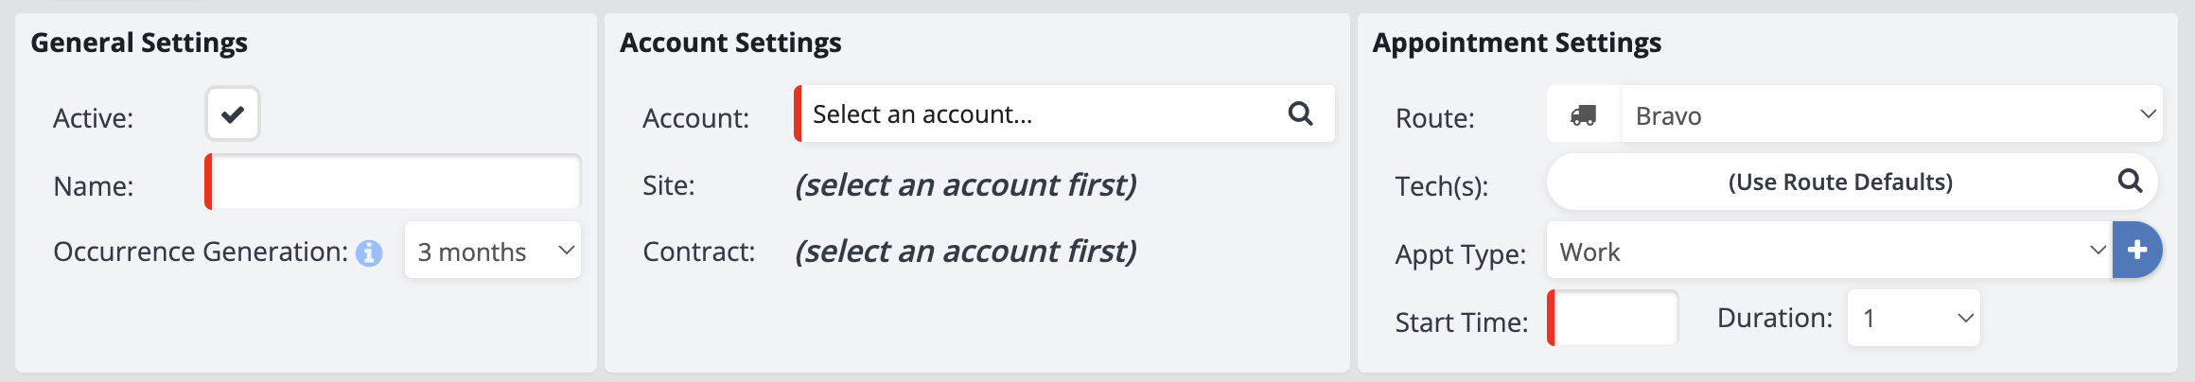
Task: Toggle the Active checkbox
Action: tap(233, 114)
